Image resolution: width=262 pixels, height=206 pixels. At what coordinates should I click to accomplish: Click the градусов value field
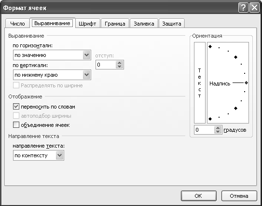204,130
